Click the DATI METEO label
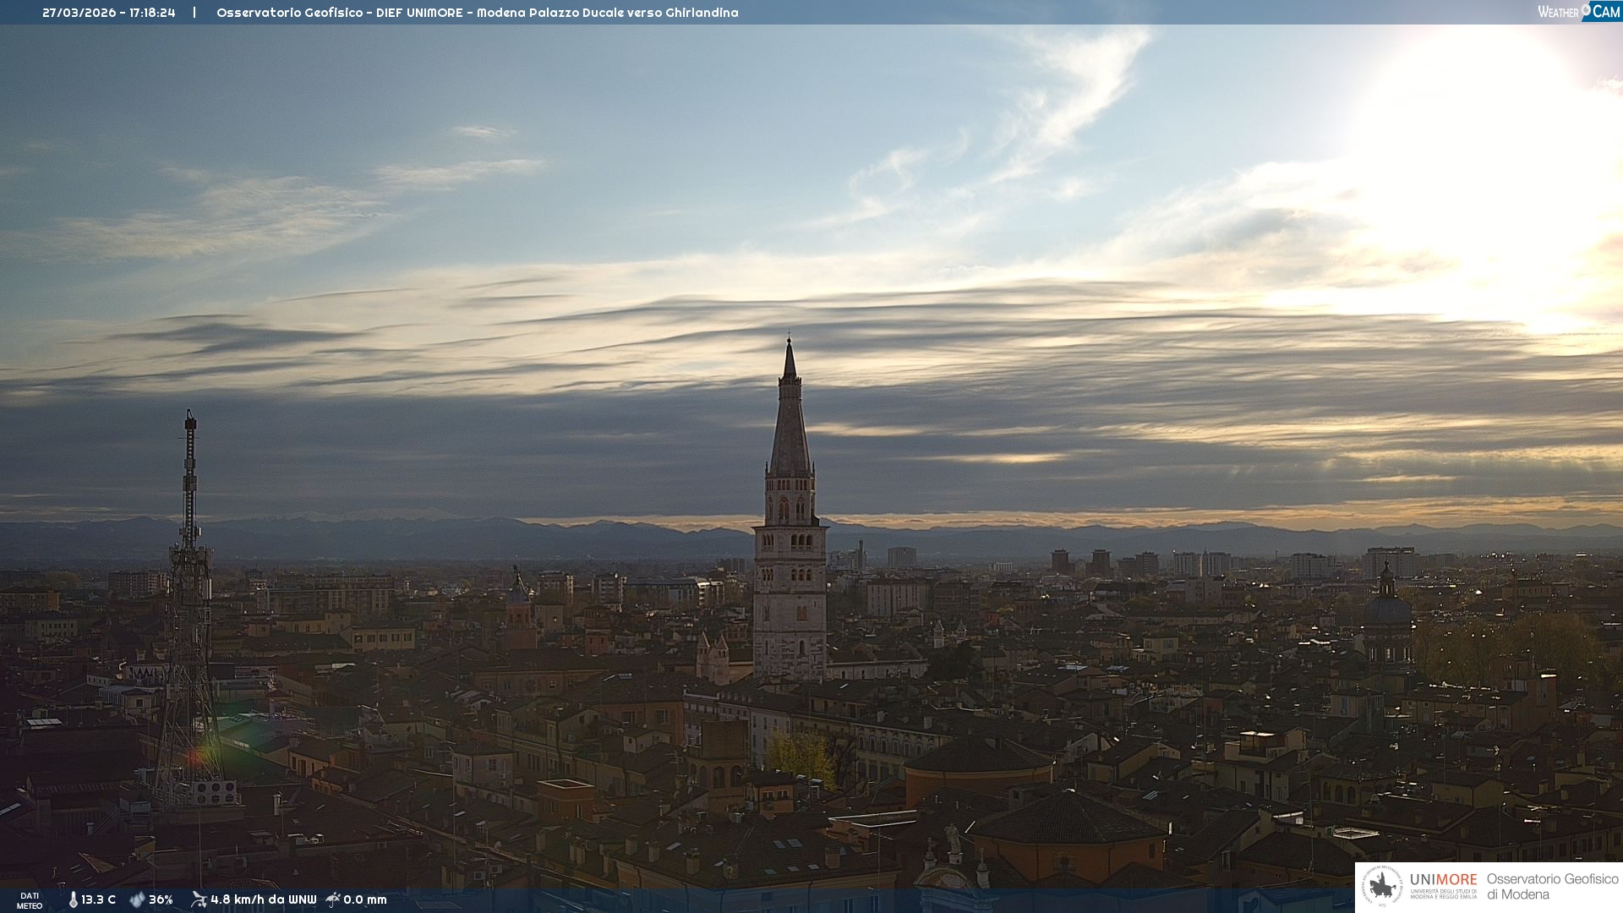Image resolution: width=1623 pixels, height=913 pixels. [30, 900]
